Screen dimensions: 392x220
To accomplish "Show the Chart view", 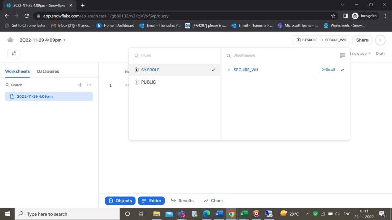I will click(x=213, y=201).
